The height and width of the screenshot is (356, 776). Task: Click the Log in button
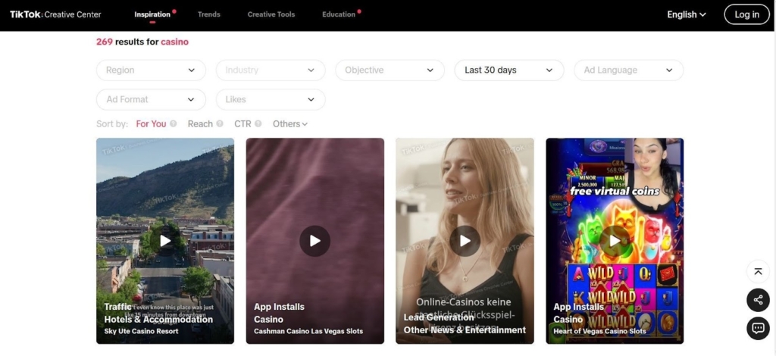[746, 14]
